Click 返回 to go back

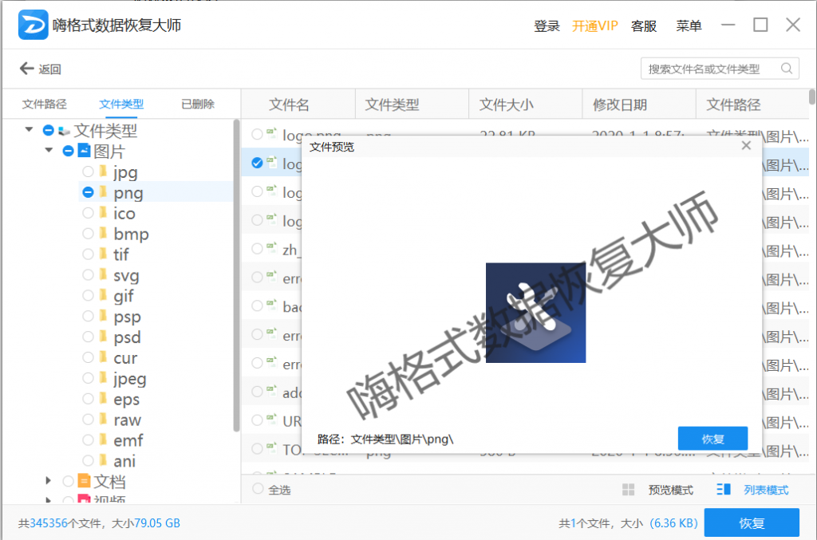(50, 69)
